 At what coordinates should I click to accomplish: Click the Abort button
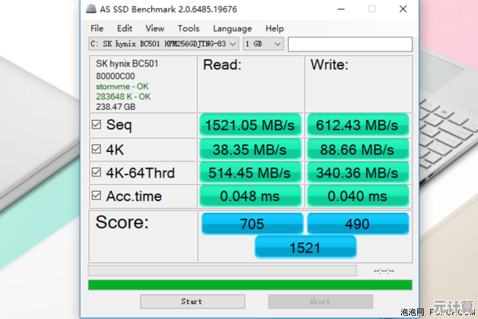pos(320,301)
